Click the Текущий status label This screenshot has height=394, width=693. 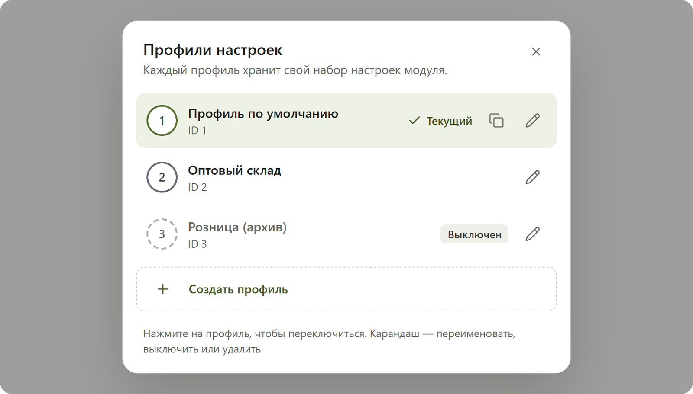(x=449, y=121)
